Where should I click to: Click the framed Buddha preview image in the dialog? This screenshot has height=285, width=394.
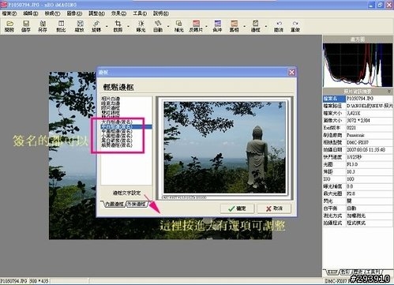(x=224, y=148)
